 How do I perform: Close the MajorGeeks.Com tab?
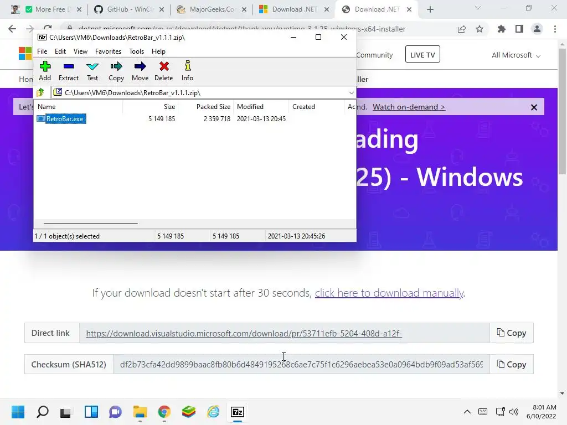coord(244,9)
